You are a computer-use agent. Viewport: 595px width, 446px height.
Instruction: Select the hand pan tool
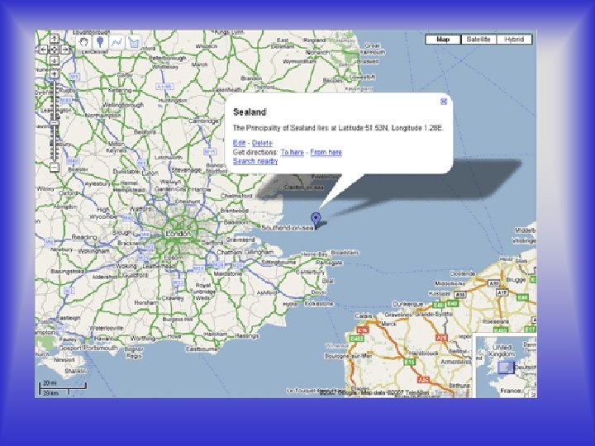pyautogui.click(x=83, y=42)
